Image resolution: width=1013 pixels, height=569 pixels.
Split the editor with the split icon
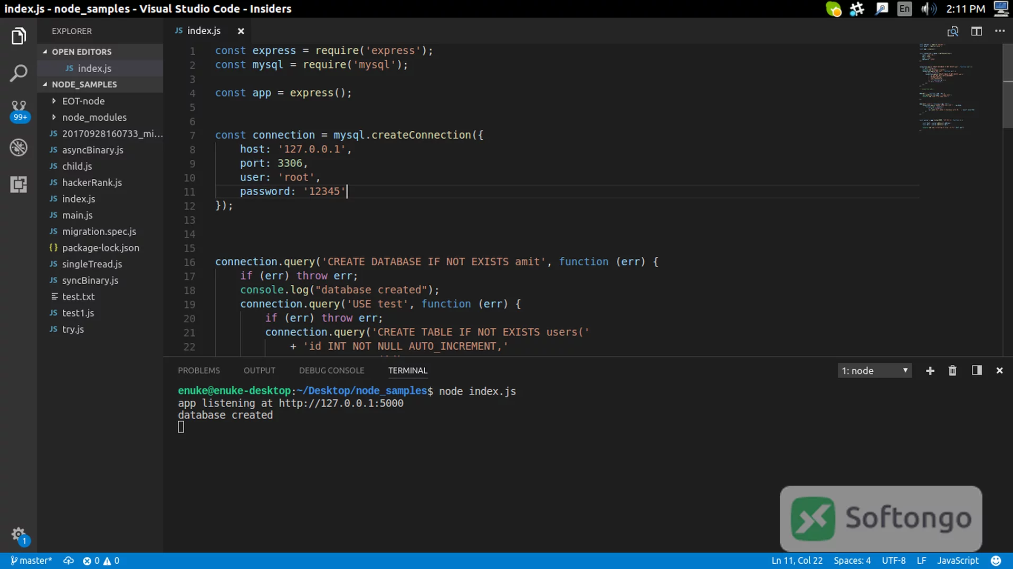tap(977, 31)
